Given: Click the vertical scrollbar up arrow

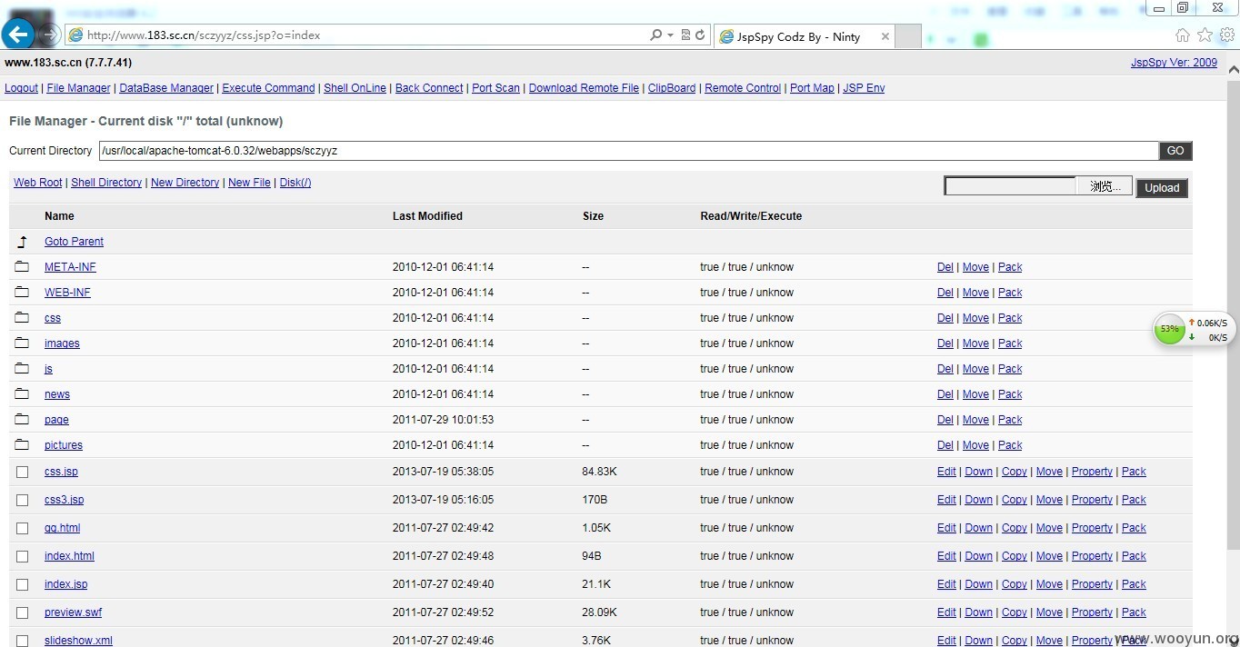Looking at the screenshot, I should [1234, 69].
